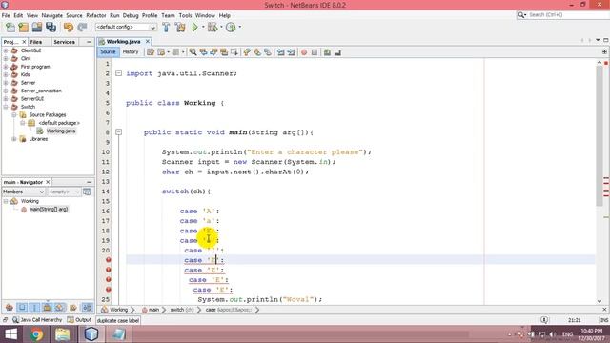Viewport: 610px width, 343px height.
Task: Click the Find Next Occurrence icon
Action: pos(213,52)
